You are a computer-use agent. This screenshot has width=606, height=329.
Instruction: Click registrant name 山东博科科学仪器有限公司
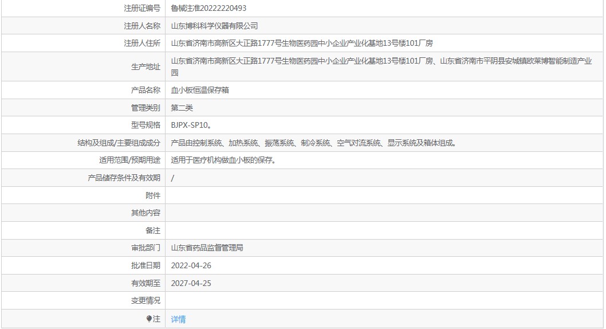point(214,26)
